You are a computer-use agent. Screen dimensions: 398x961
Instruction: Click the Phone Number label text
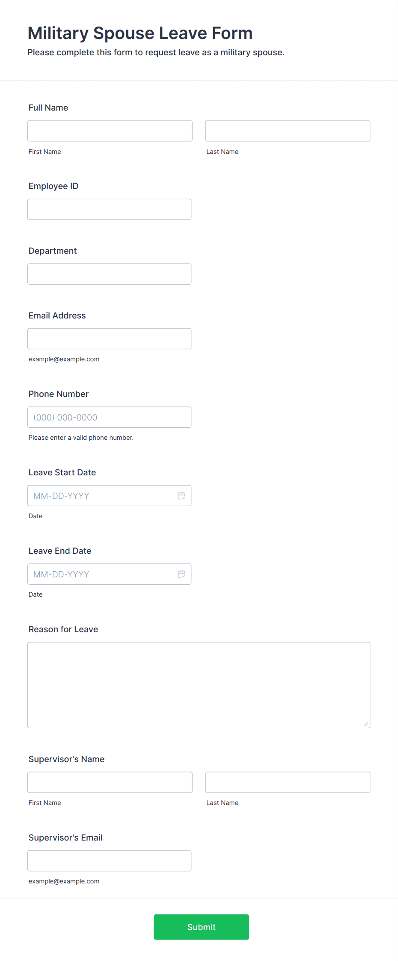click(59, 394)
